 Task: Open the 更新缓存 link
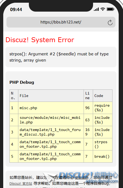(x=82, y=177)
